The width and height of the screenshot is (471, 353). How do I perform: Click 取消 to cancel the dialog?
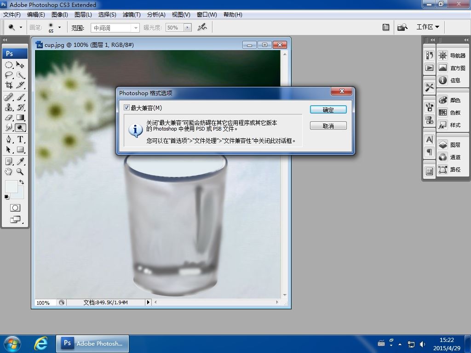(x=328, y=126)
